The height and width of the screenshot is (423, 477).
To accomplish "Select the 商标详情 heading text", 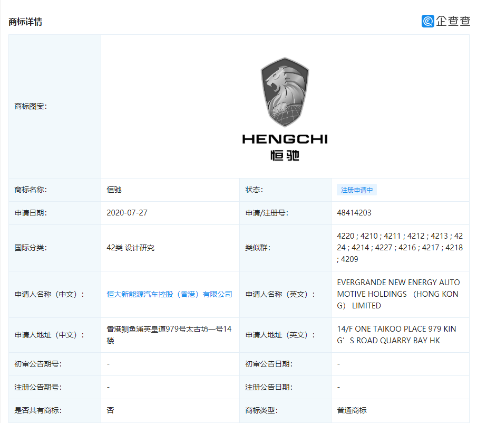I will [x=25, y=22].
